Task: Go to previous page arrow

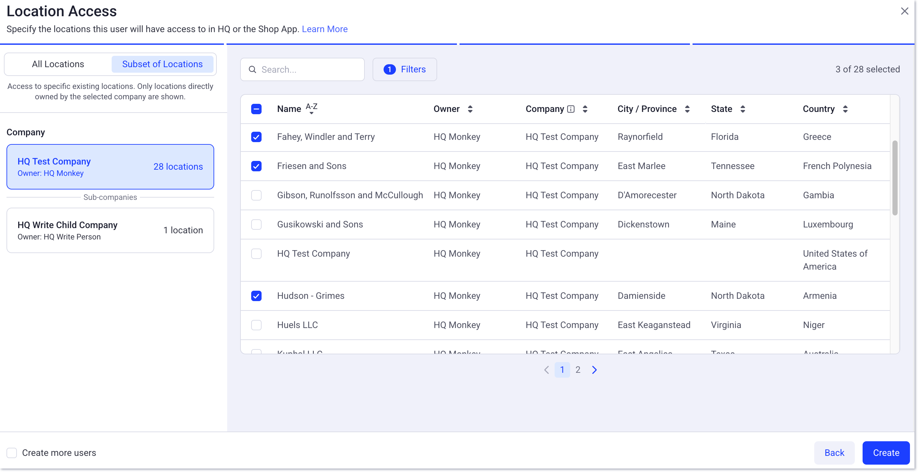Action: [x=546, y=370]
